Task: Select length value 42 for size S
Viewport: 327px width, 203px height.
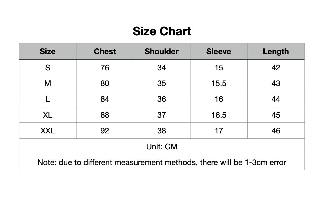Action: click(x=276, y=68)
